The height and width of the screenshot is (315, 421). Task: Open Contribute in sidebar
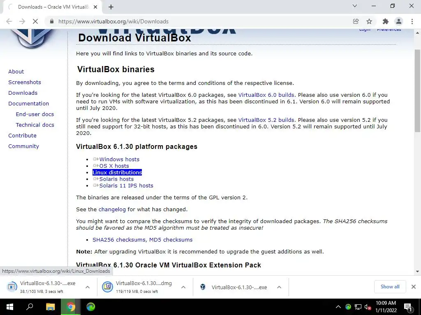pos(22,135)
